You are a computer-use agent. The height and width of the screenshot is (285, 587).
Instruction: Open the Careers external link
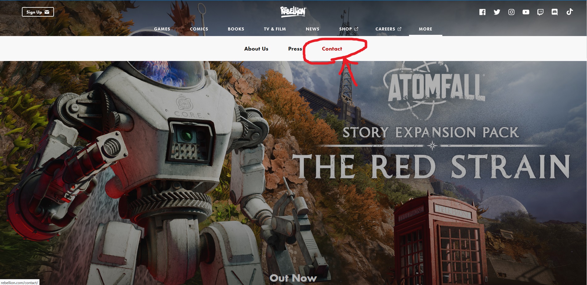388,29
